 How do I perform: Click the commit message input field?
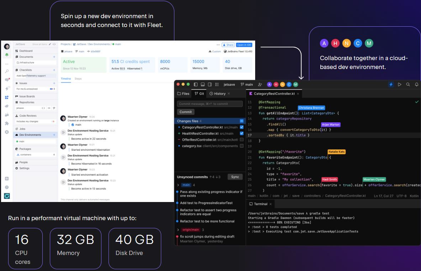click(x=210, y=104)
